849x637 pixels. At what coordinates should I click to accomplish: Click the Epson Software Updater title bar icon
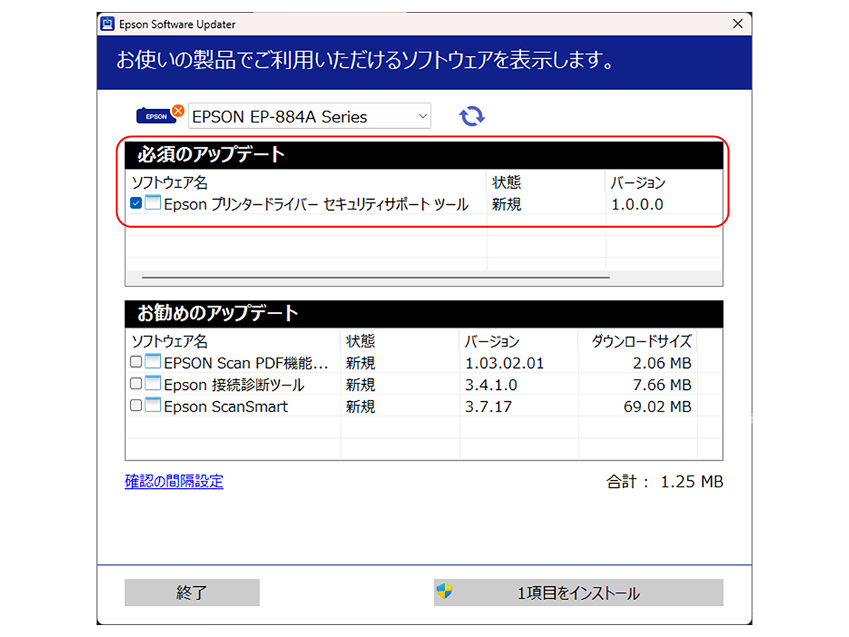108,24
